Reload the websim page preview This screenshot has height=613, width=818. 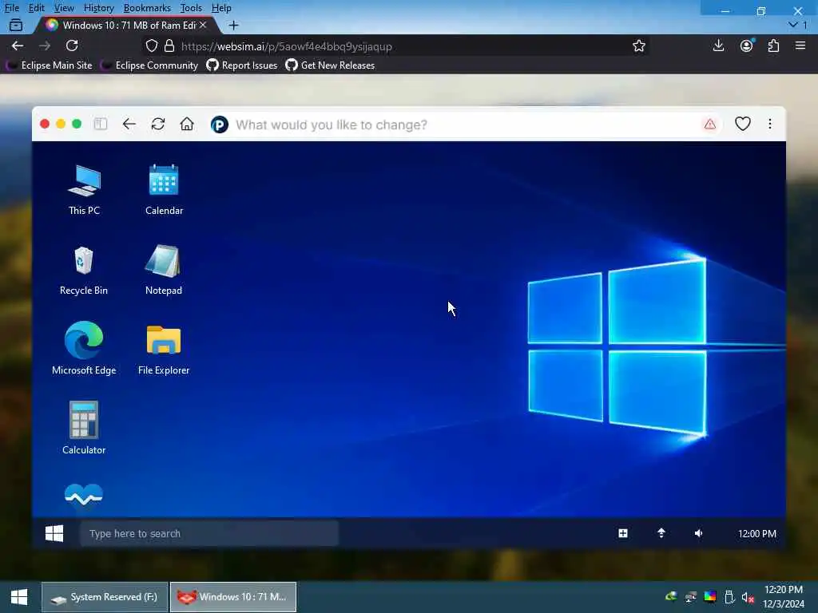click(158, 124)
